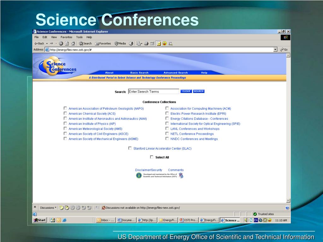The image size is (323, 242).
Task: Open the Edit menu
Action: pyautogui.click(x=45, y=37)
